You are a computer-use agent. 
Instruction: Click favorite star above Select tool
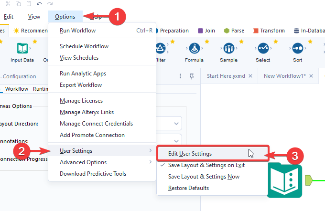pos(276,42)
